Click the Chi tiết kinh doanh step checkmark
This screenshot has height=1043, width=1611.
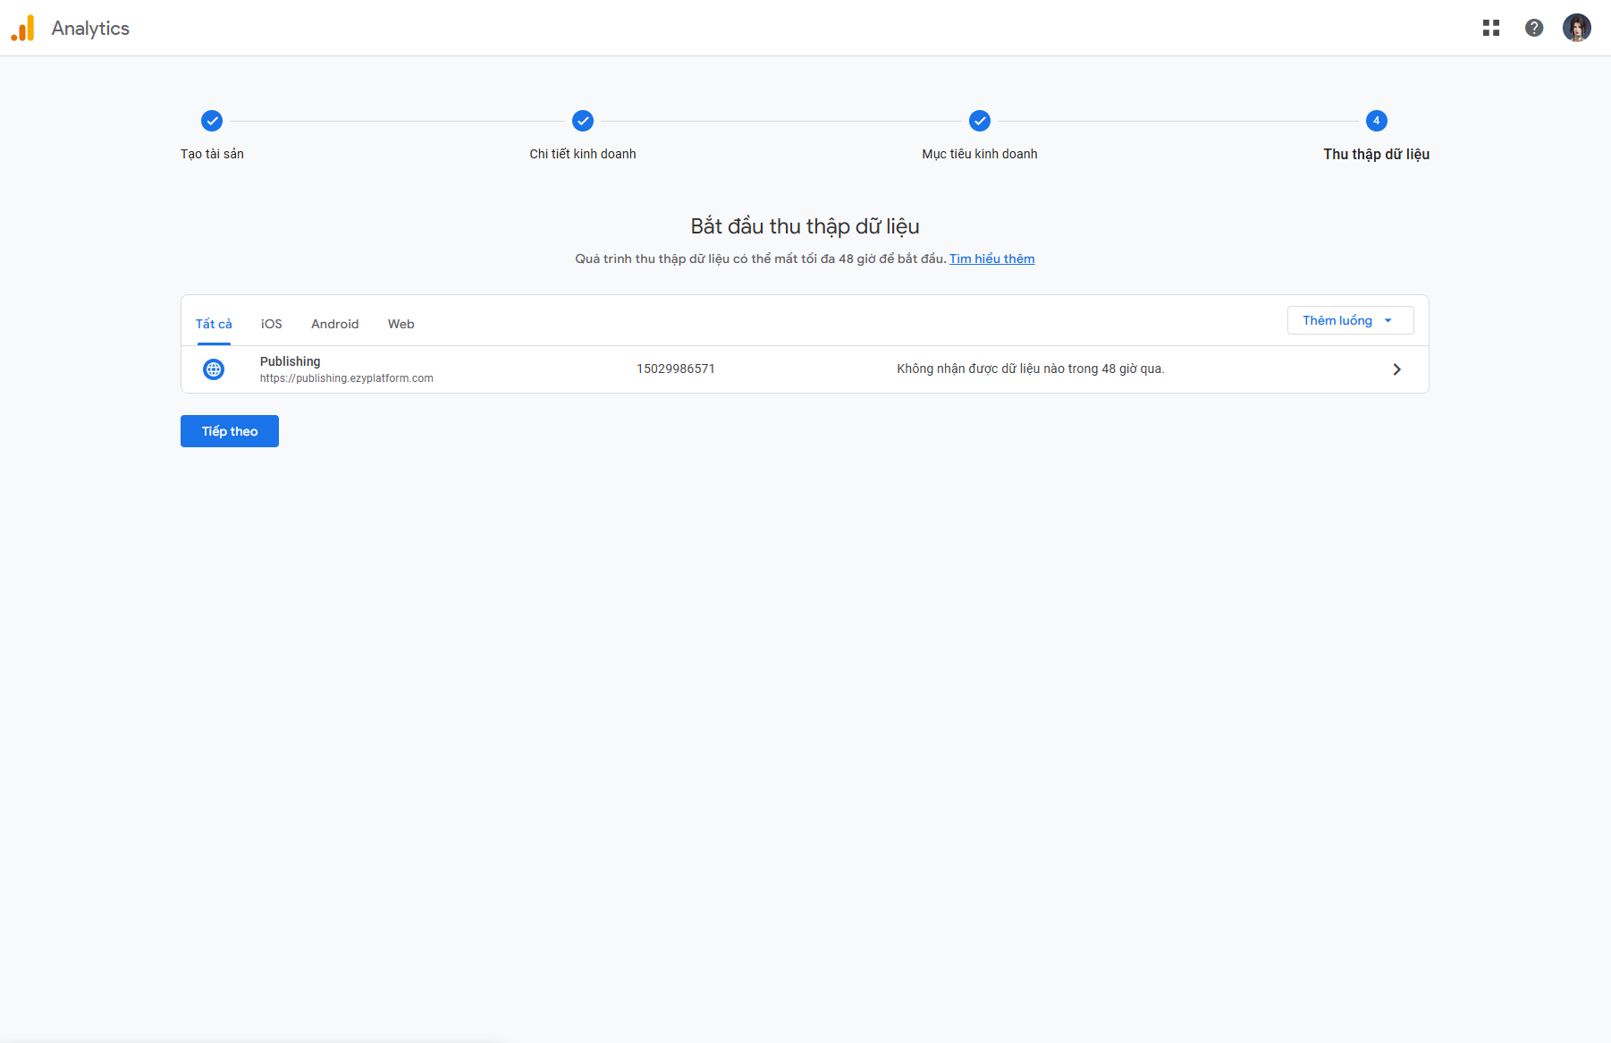(x=583, y=121)
